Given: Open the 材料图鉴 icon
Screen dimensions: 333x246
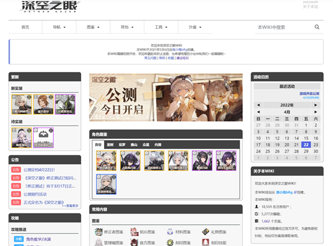Looking at the screenshot, I should tap(170, 232).
